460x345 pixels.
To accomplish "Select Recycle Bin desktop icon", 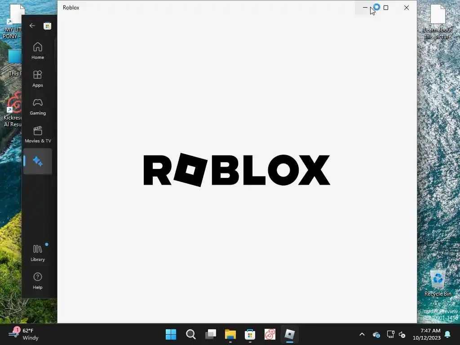I will tap(438, 283).
